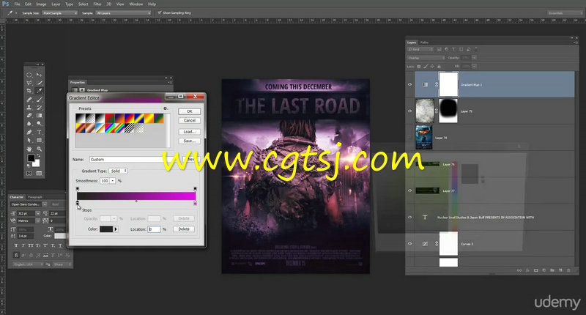
Task: Select the Move tool in toolbox
Action: click(40, 75)
